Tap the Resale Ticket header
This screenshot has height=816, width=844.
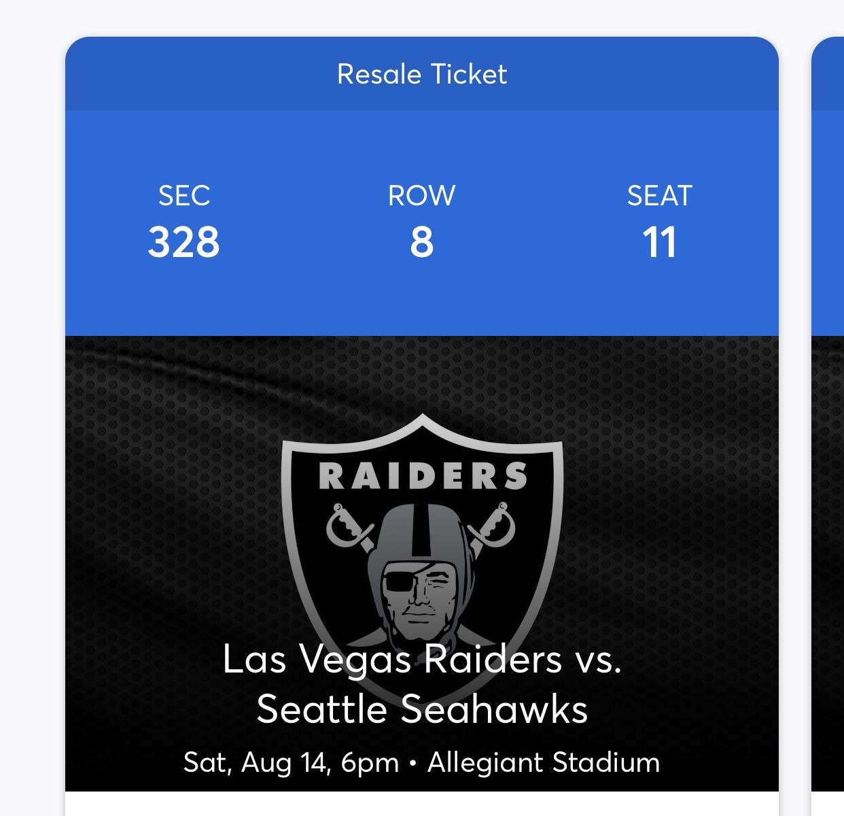422,74
